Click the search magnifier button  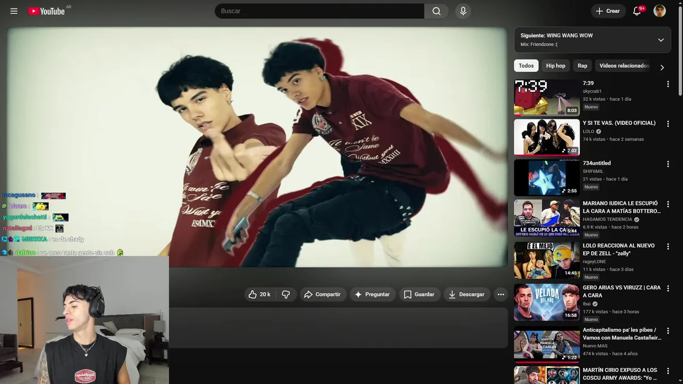pyautogui.click(x=436, y=11)
